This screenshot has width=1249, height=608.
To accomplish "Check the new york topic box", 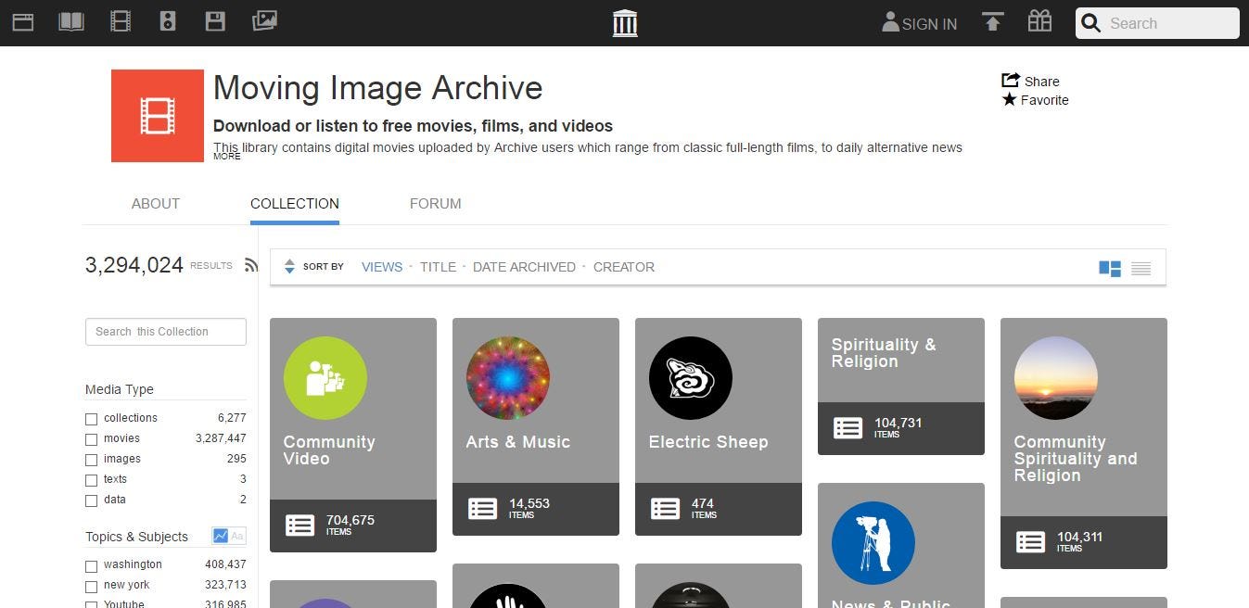I will point(91,586).
